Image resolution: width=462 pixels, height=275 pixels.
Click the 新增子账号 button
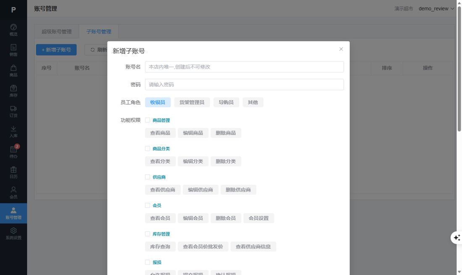pos(56,50)
